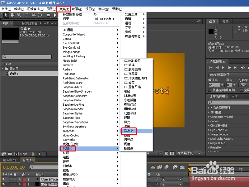The width and height of the screenshot is (249, 187).
Task: Select the Camera tool in toolbar
Action: 34,15
